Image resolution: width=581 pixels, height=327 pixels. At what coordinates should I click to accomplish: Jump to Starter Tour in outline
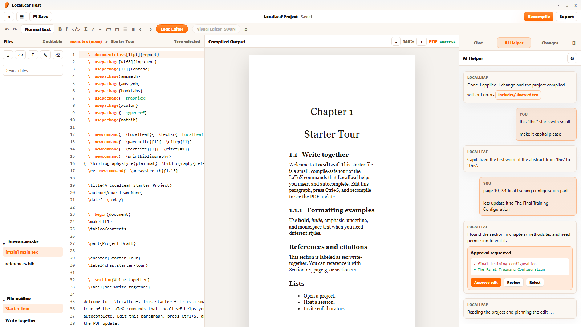(33, 308)
